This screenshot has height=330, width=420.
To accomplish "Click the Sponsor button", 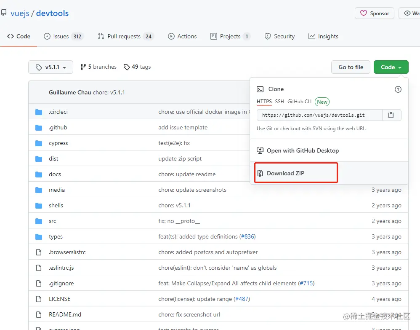I will point(374,13).
